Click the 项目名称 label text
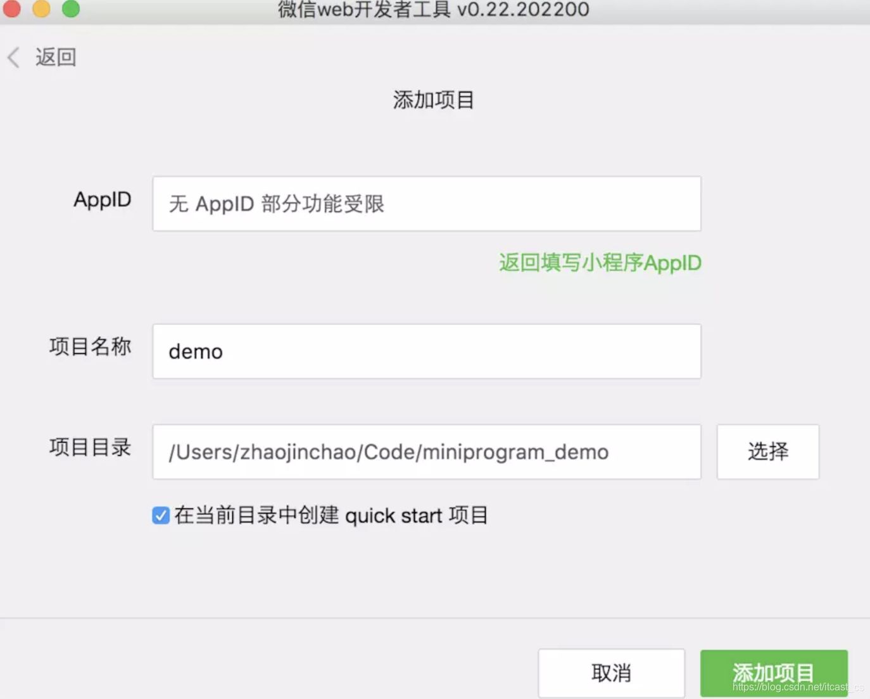Image resolution: width=870 pixels, height=699 pixels. [x=90, y=346]
